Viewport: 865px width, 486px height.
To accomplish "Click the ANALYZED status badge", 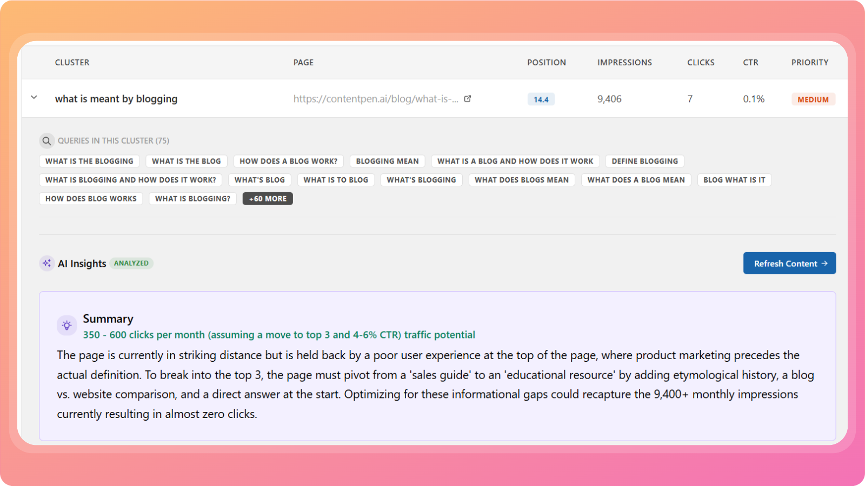I will (131, 264).
